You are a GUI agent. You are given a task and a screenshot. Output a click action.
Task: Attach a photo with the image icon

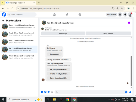[45, 92]
